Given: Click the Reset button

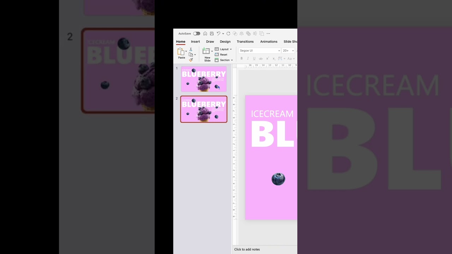Looking at the screenshot, I should click(x=221, y=55).
